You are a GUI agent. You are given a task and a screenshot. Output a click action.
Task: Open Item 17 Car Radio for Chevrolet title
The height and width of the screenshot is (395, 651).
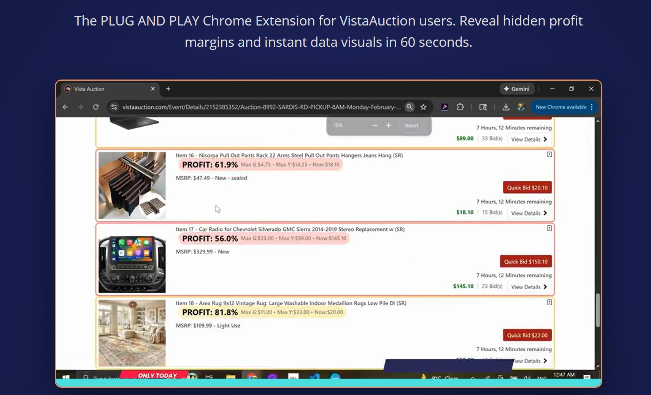[x=290, y=229]
